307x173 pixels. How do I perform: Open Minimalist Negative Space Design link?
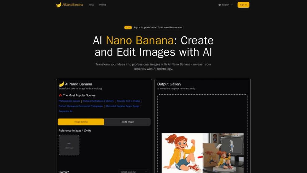[122, 106]
